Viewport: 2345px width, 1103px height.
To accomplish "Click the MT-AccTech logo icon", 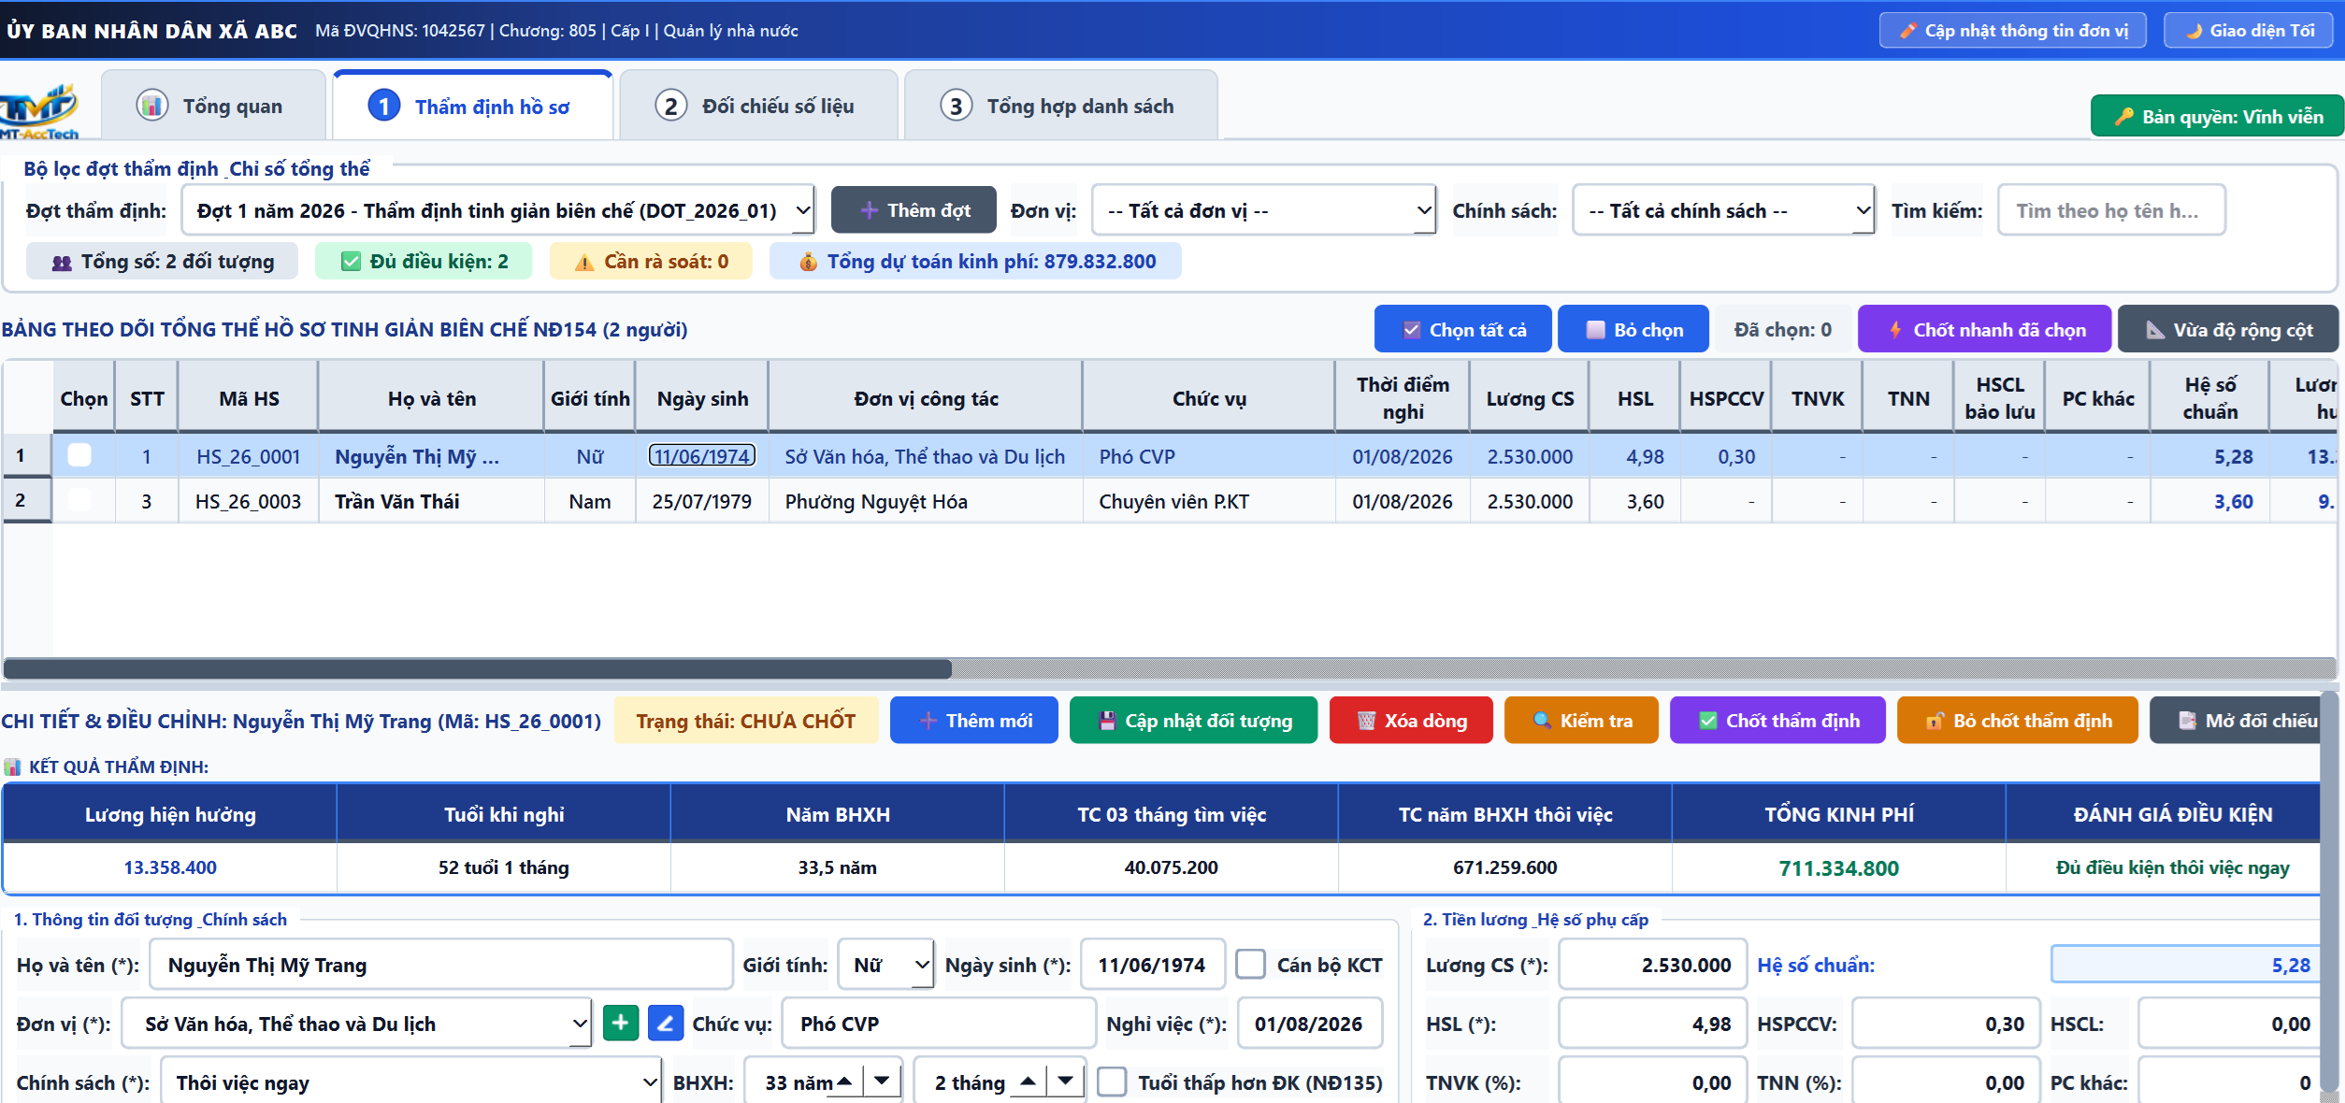I will click(39, 112).
